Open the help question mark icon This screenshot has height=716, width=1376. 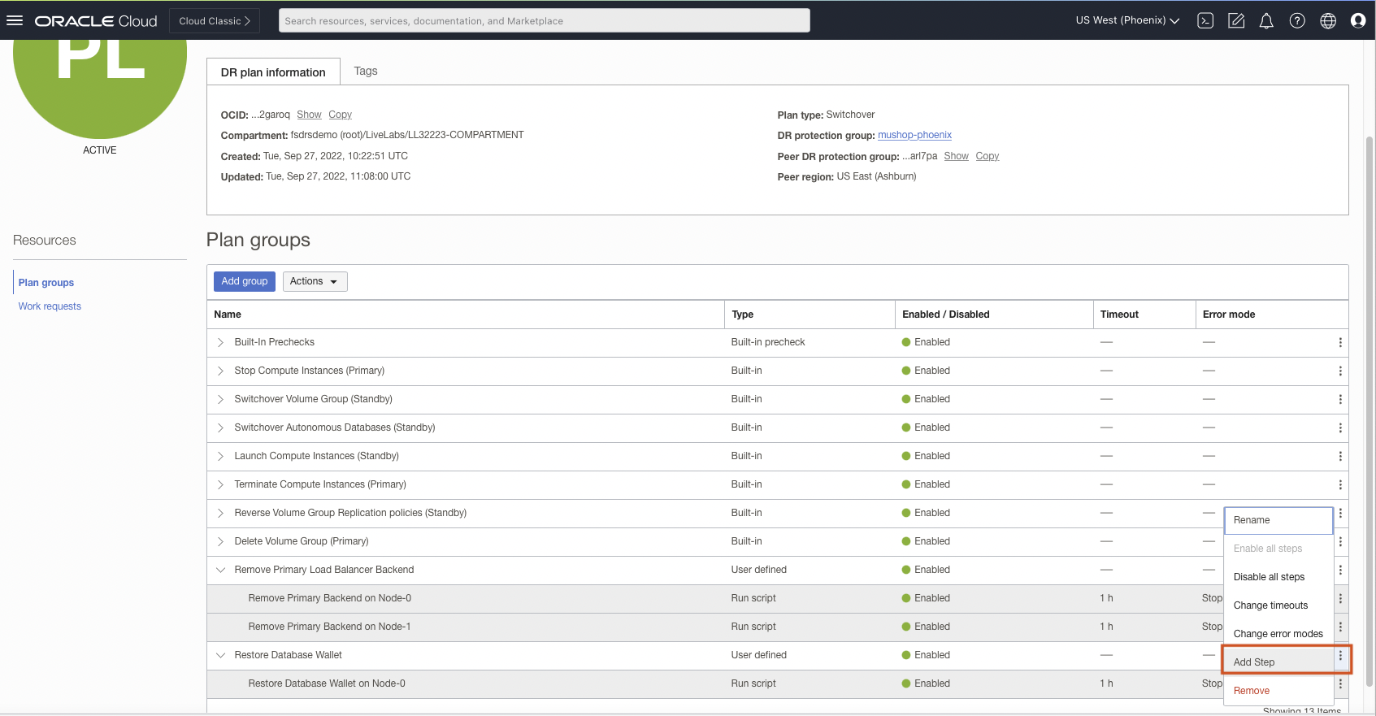click(x=1297, y=21)
